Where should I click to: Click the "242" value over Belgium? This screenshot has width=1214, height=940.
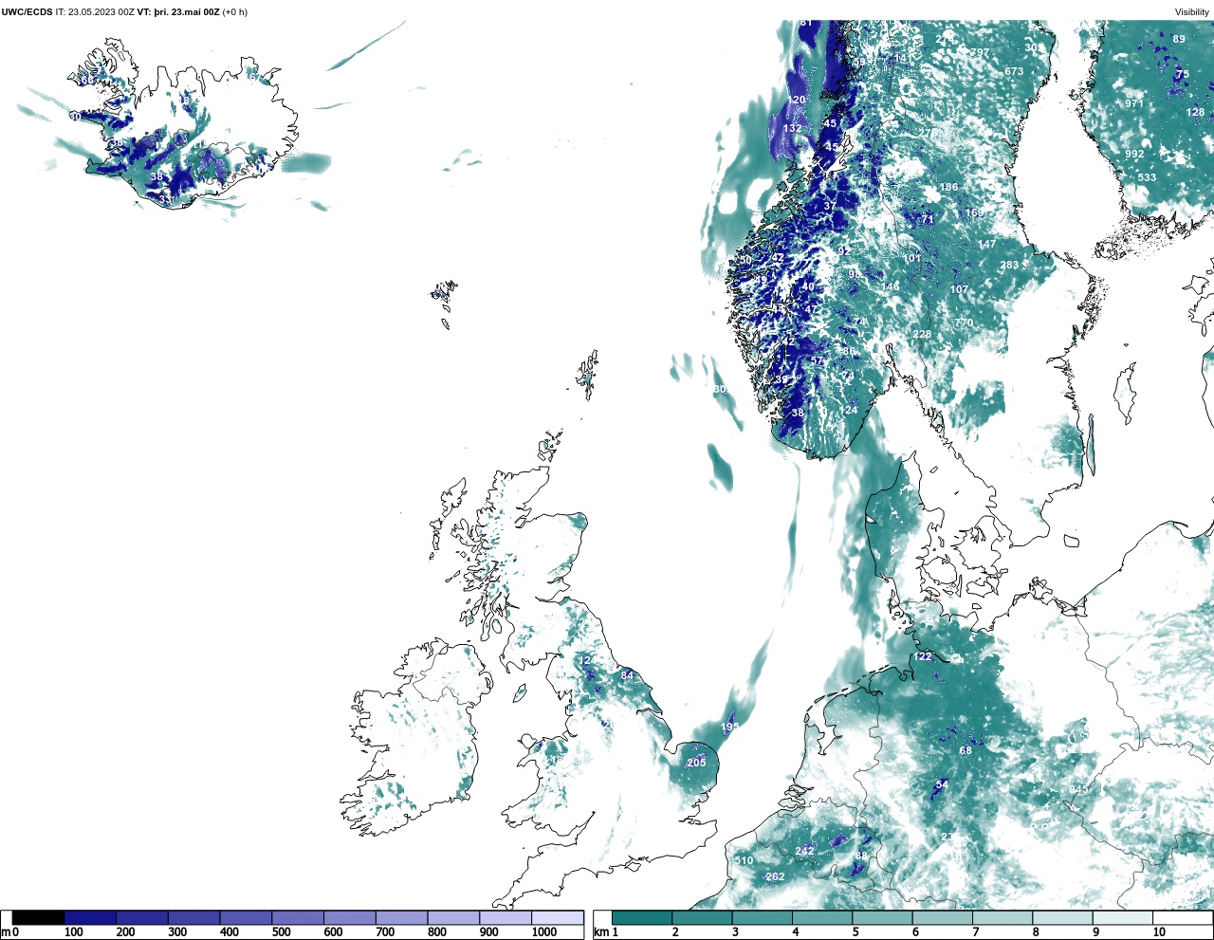tap(804, 852)
